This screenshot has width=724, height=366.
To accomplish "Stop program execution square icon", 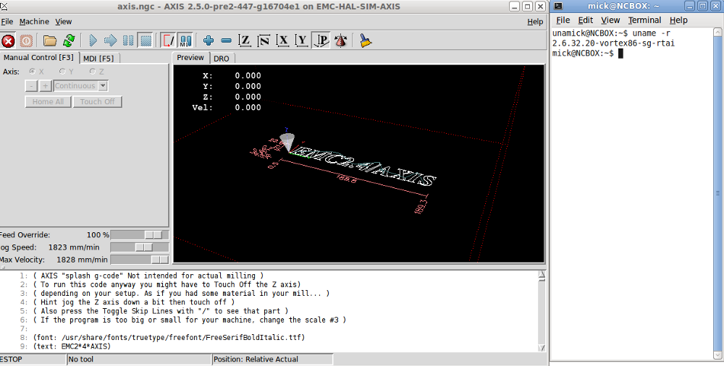I will (146, 41).
